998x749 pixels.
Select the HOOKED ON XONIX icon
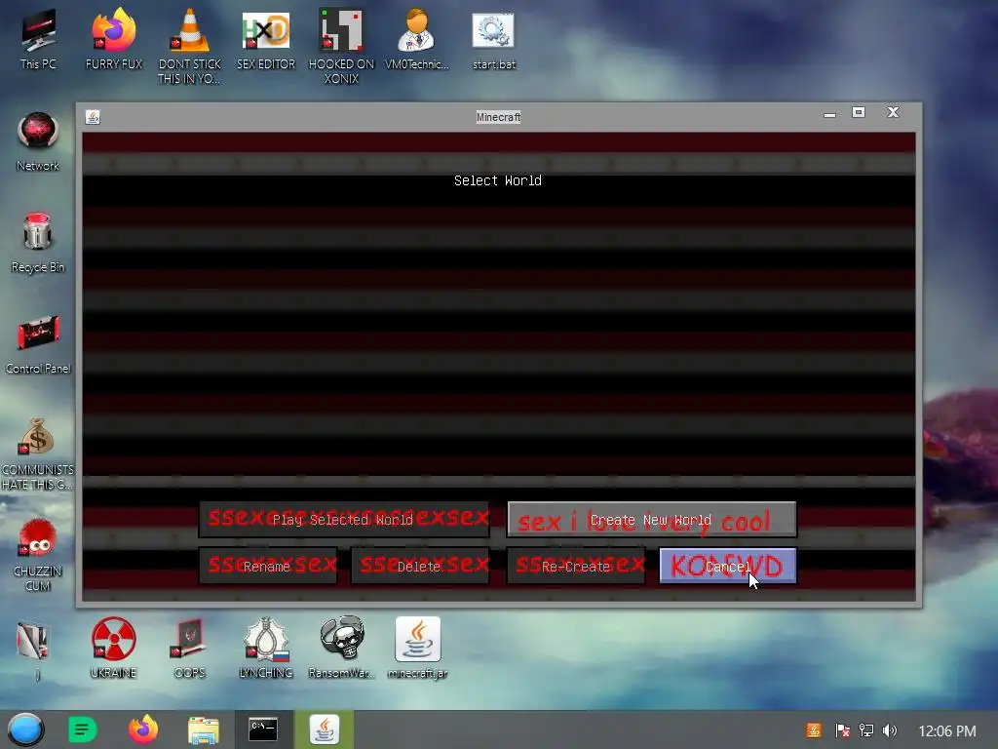(x=341, y=46)
